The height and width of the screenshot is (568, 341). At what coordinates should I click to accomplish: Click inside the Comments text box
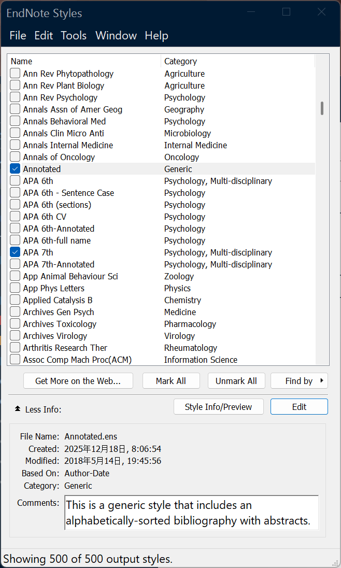tap(191, 513)
